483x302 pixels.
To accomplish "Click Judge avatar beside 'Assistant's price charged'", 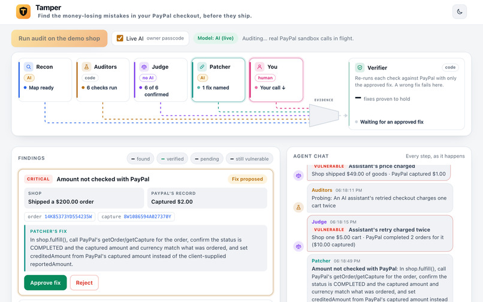I will coord(298,176).
